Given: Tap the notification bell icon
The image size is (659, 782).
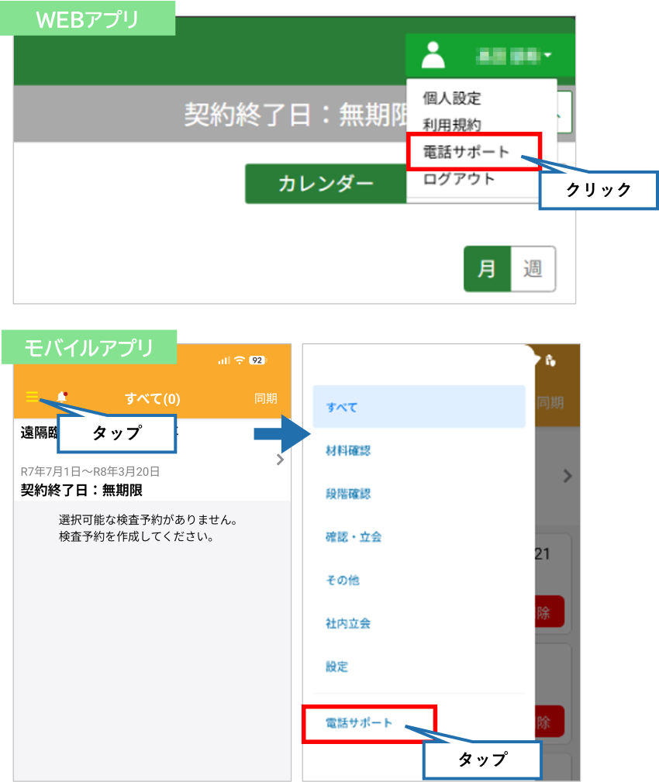Looking at the screenshot, I should pos(62,398).
